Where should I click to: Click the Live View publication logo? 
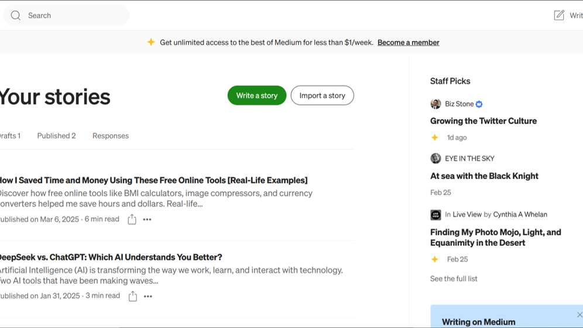435,214
